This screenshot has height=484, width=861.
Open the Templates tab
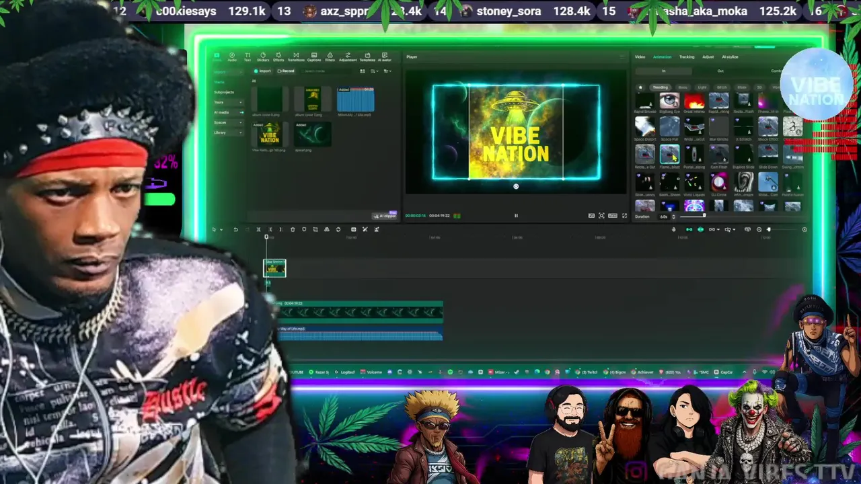pos(367,56)
